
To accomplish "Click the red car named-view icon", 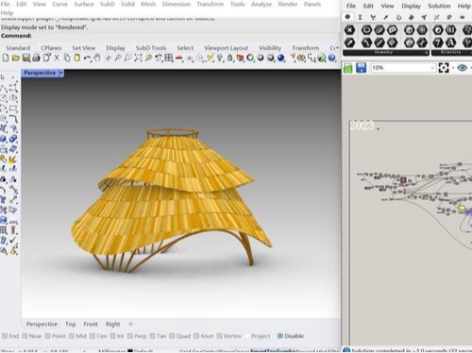I will 179,59.
